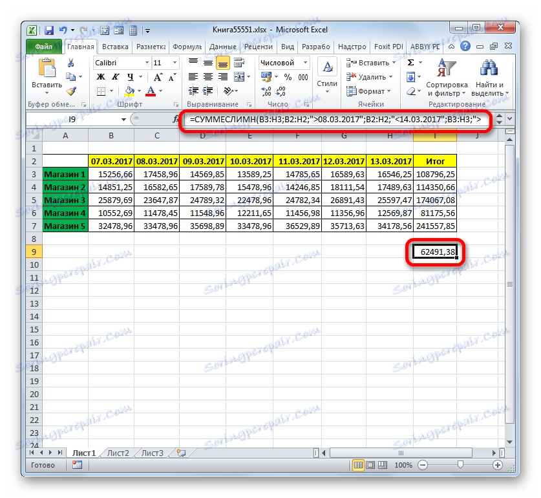The height and width of the screenshot is (498, 541).
Task: Toggle Bold formatting button Ж
Action: (x=100, y=77)
